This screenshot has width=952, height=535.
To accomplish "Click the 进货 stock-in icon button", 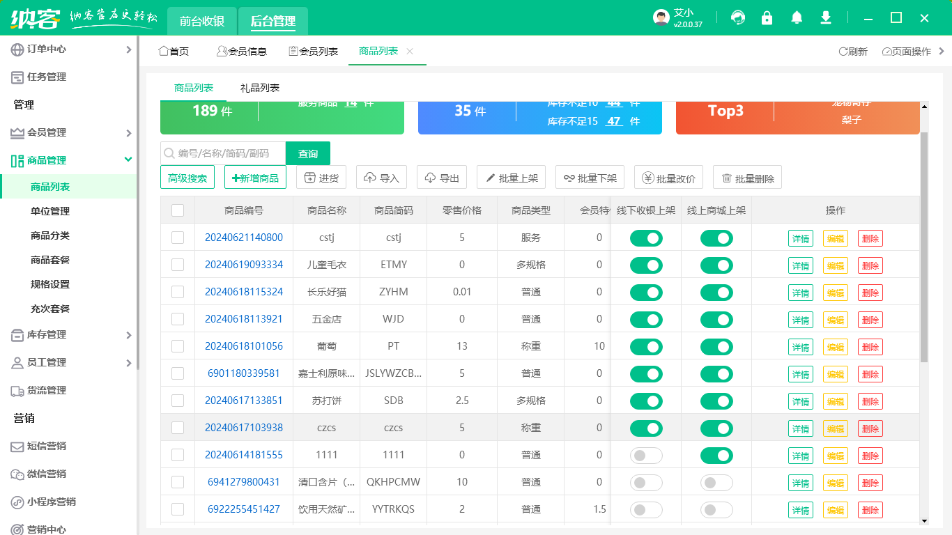I will pos(309,178).
